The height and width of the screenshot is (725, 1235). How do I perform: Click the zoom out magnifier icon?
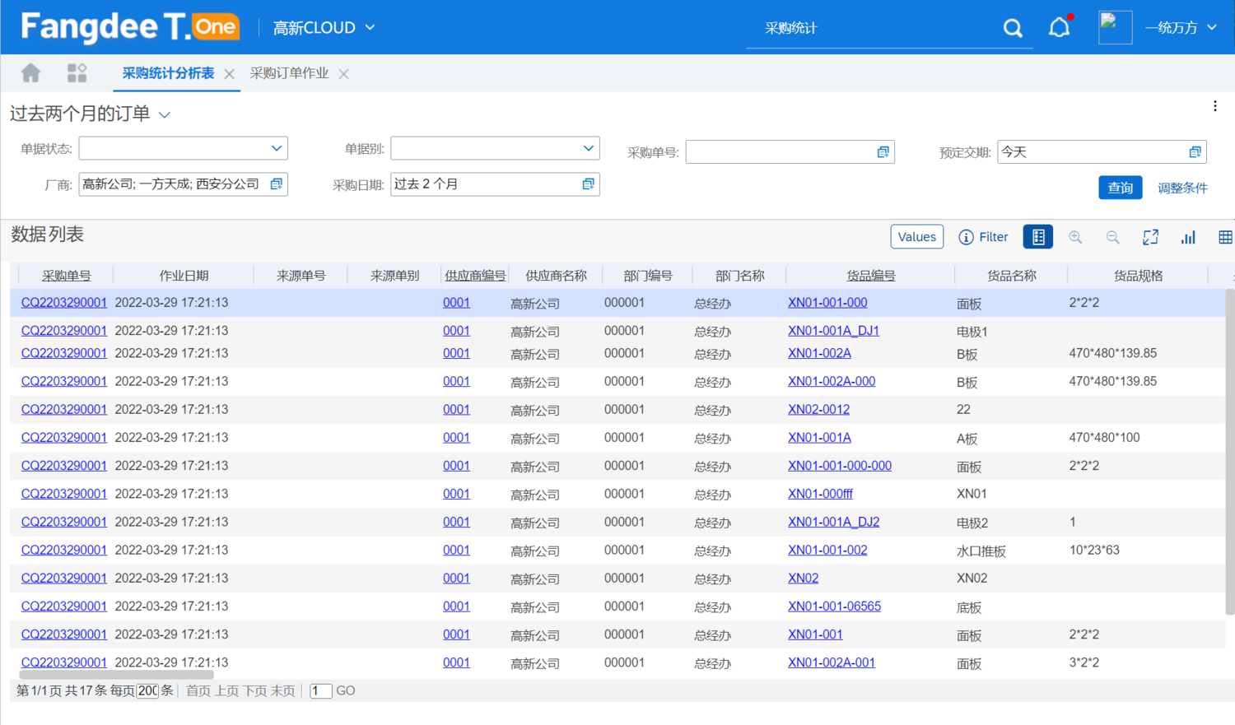(x=1112, y=236)
